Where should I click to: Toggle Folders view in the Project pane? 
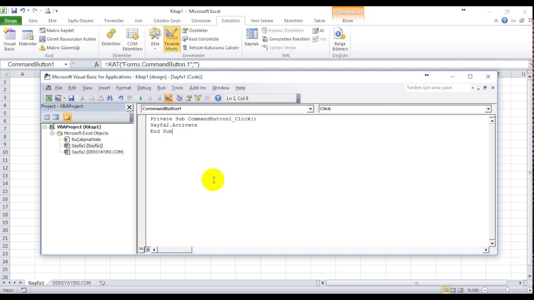67,117
